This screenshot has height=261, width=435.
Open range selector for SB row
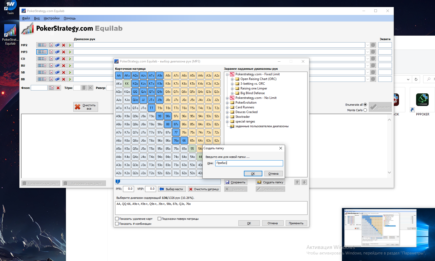(x=42, y=72)
